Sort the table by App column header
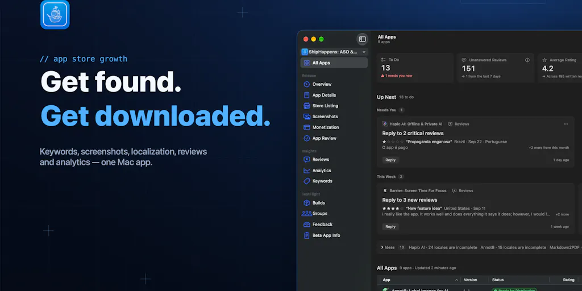The width and height of the screenshot is (582, 291). tap(419, 280)
